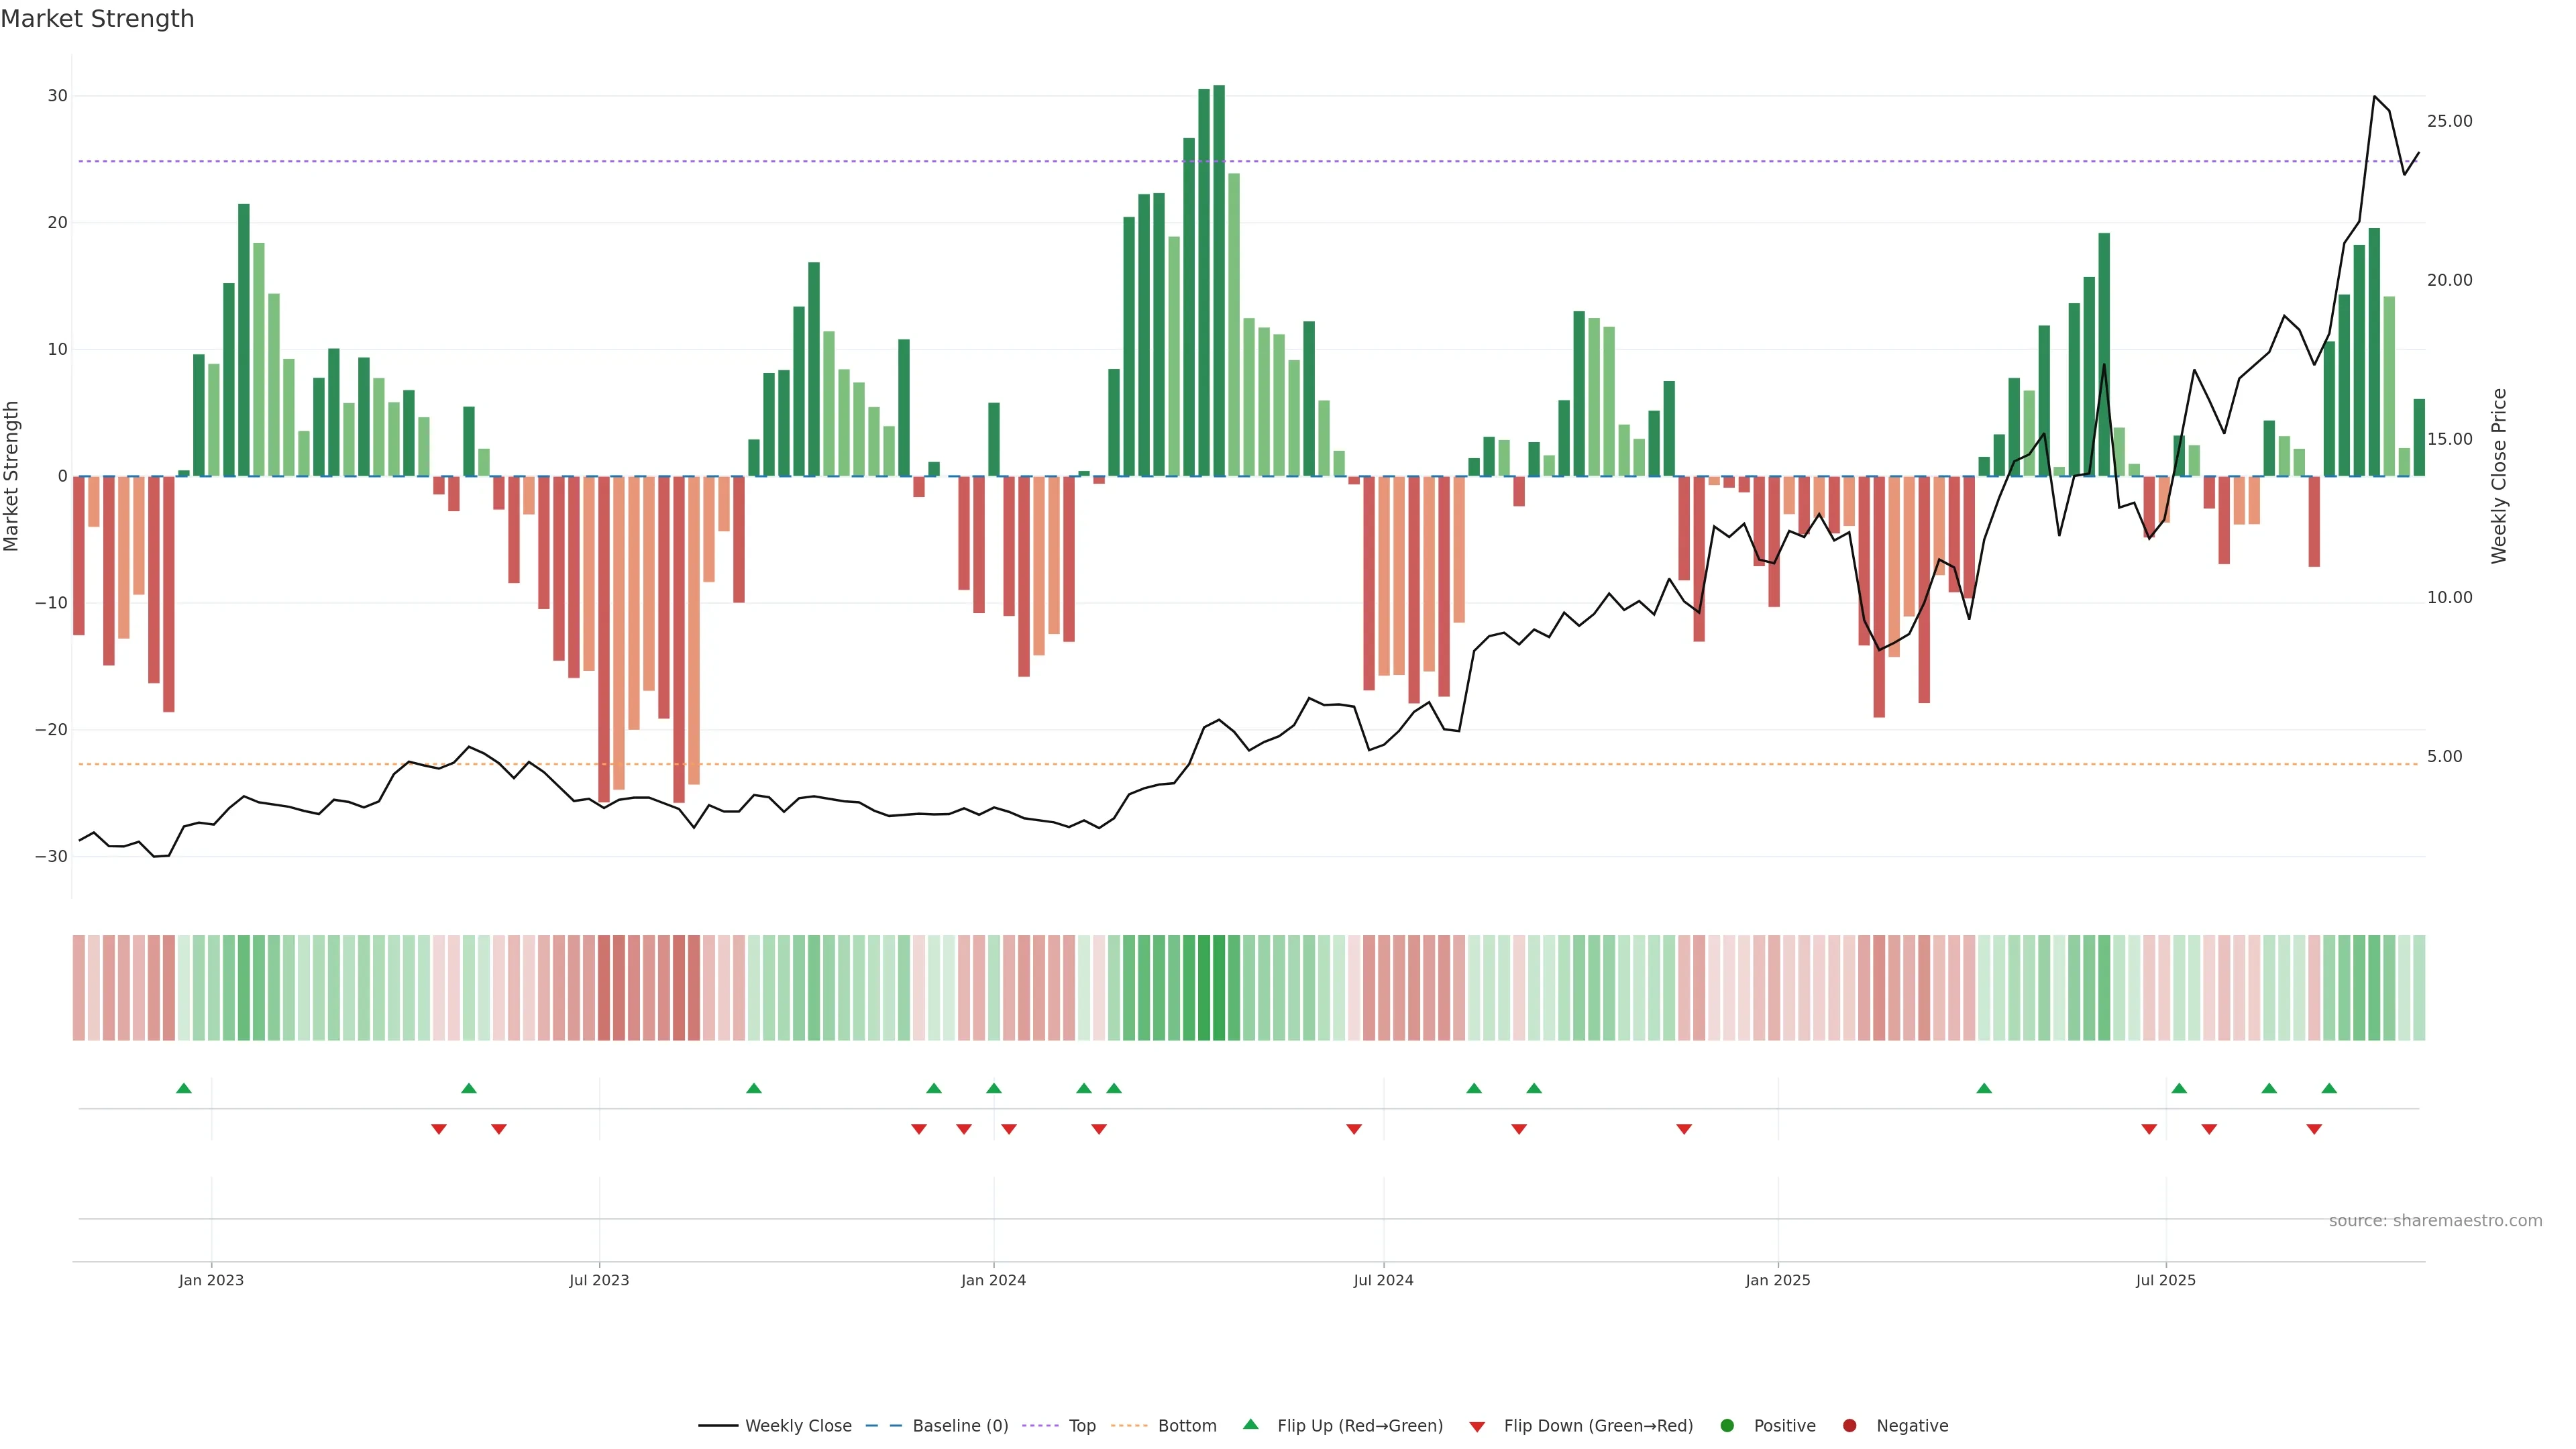The image size is (2576, 1449).
Task: Click the Market Strength chart title
Action: tap(97, 19)
